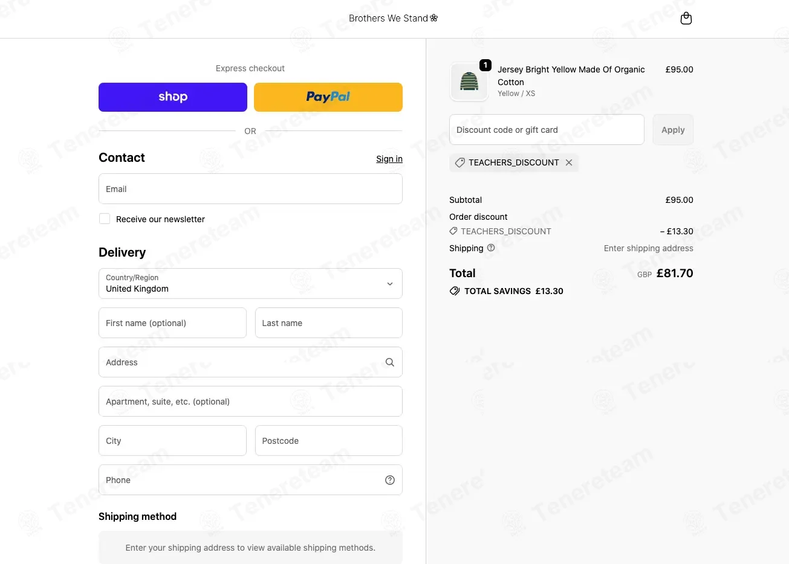This screenshot has height=564, width=789.
Task: Pay with Shop express checkout button
Action: point(173,97)
